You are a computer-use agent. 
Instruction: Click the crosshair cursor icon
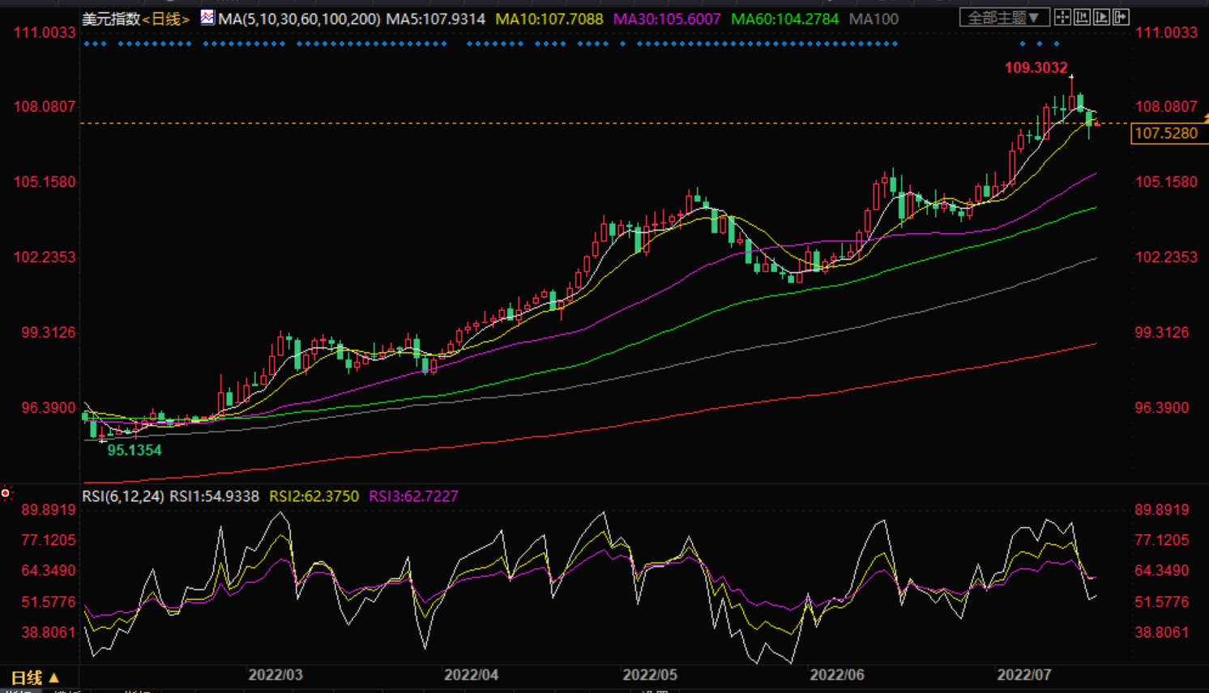coord(1062,17)
